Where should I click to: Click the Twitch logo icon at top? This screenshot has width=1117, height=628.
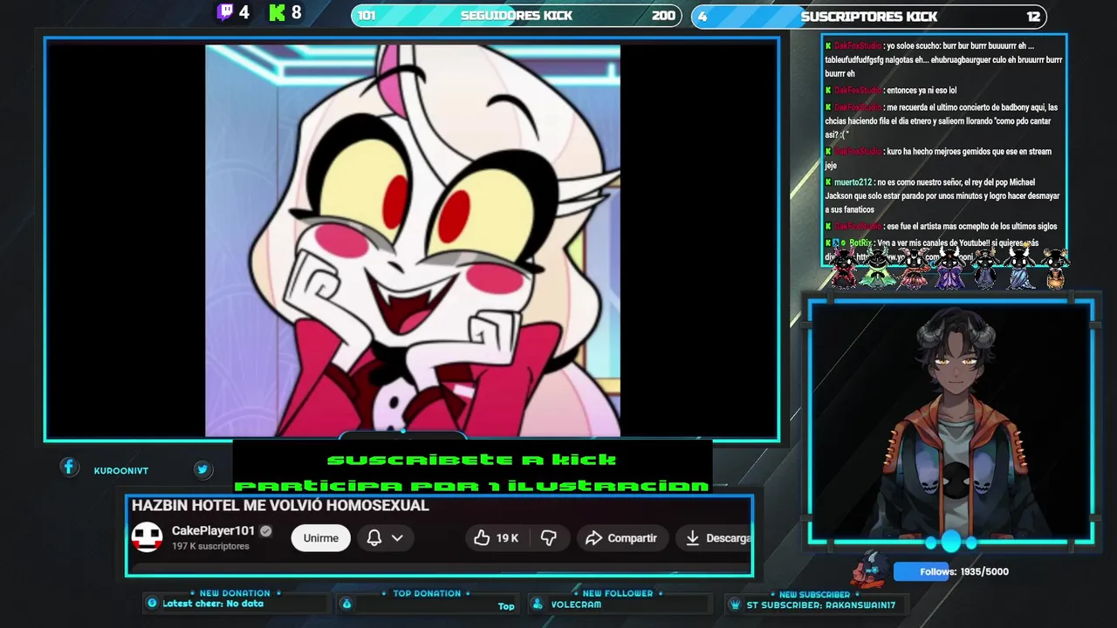pyautogui.click(x=225, y=12)
